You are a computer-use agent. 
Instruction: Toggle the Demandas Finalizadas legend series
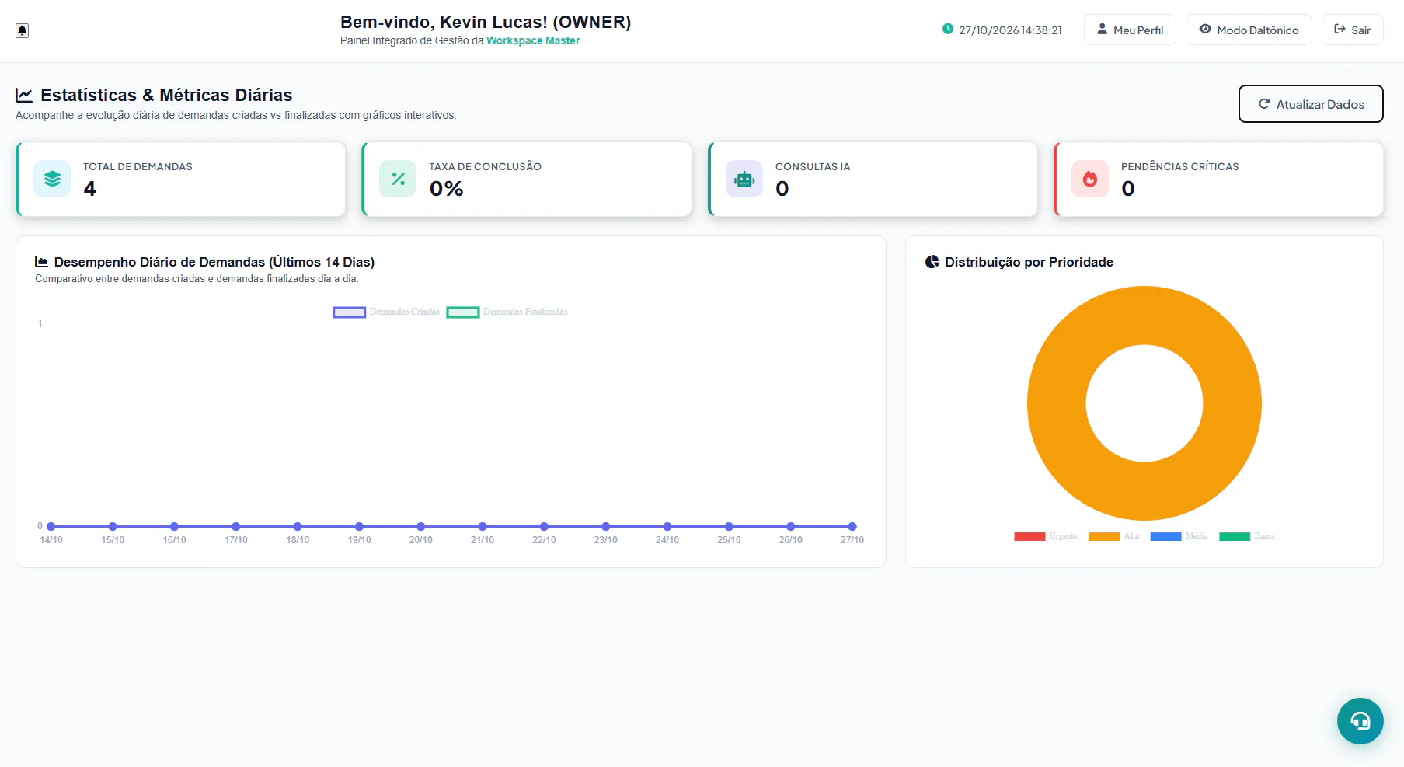pyautogui.click(x=507, y=312)
